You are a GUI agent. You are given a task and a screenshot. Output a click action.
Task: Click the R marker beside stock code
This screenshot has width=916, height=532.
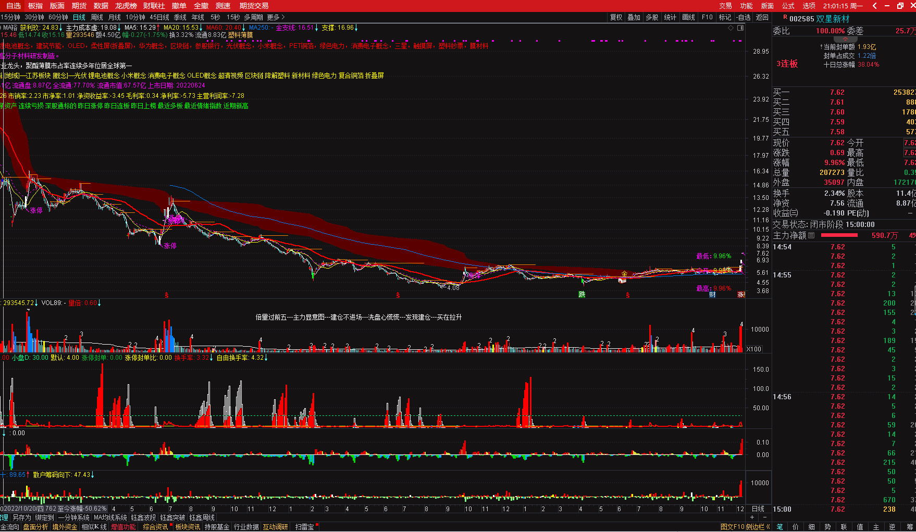785,17
